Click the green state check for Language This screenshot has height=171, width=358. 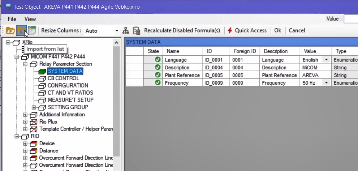click(x=158, y=60)
